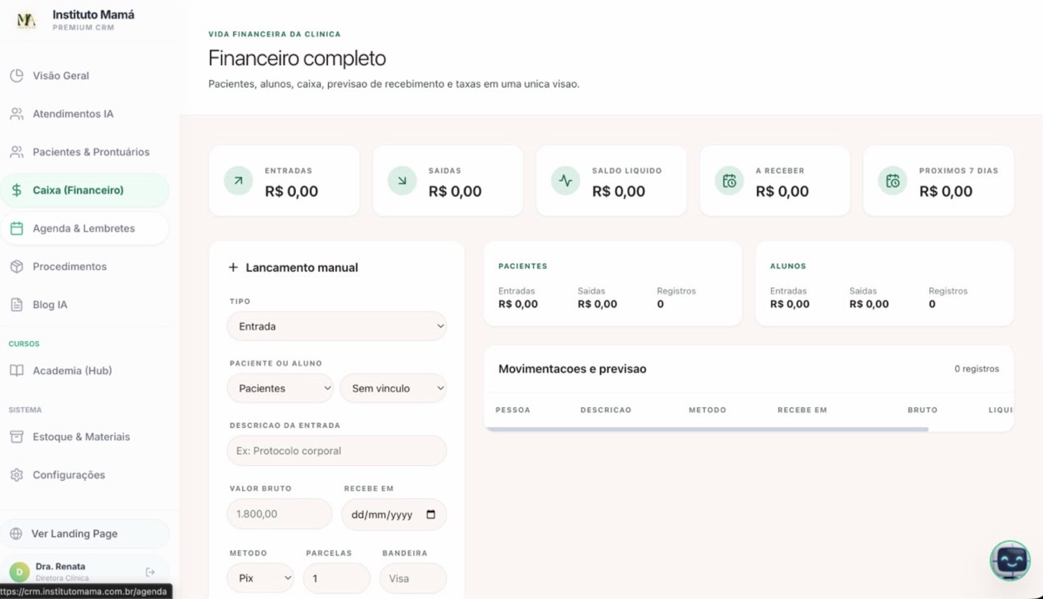Click the horizontal scrollbar under Movimentacoes table
The width and height of the screenshot is (1043, 599).
point(707,429)
